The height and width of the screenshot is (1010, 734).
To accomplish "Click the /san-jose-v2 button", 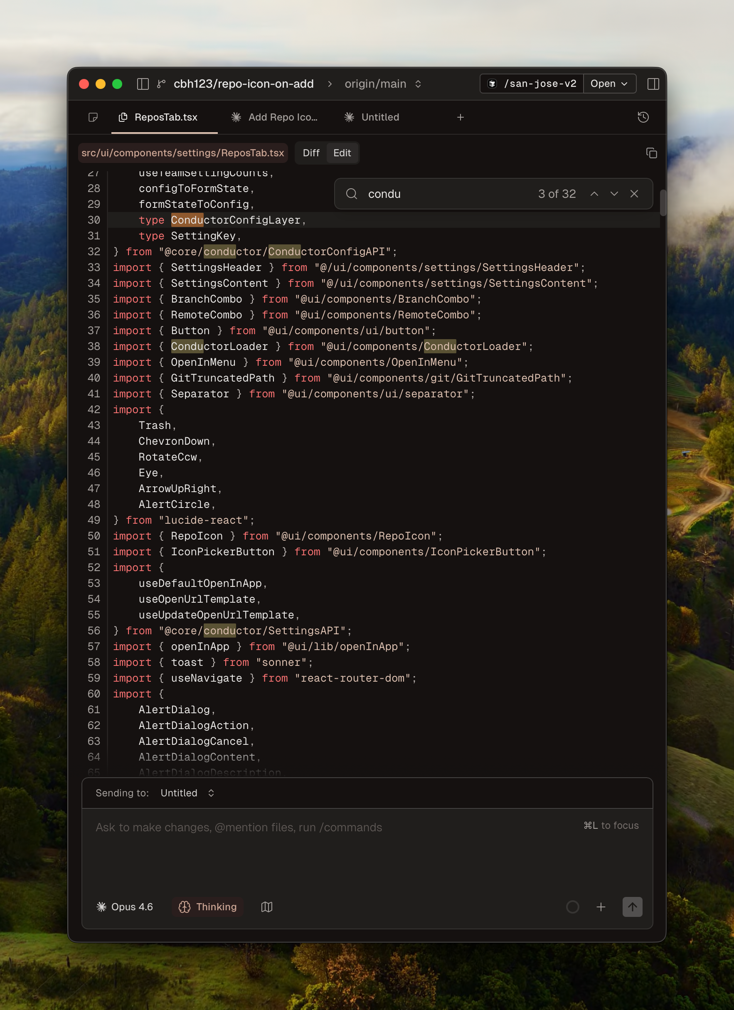I will point(532,84).
